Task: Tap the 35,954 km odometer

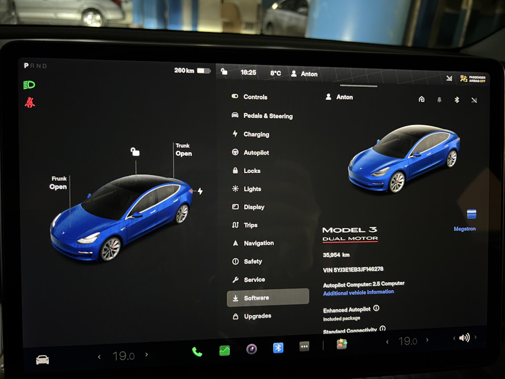Action: pyautogui.click(x=336, y=255)
